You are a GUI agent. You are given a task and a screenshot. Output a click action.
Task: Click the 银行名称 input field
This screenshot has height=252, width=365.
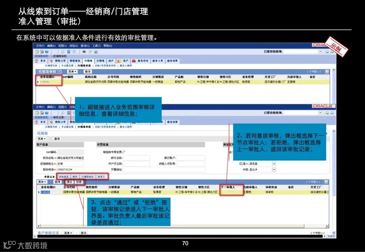tap(137, 158)
